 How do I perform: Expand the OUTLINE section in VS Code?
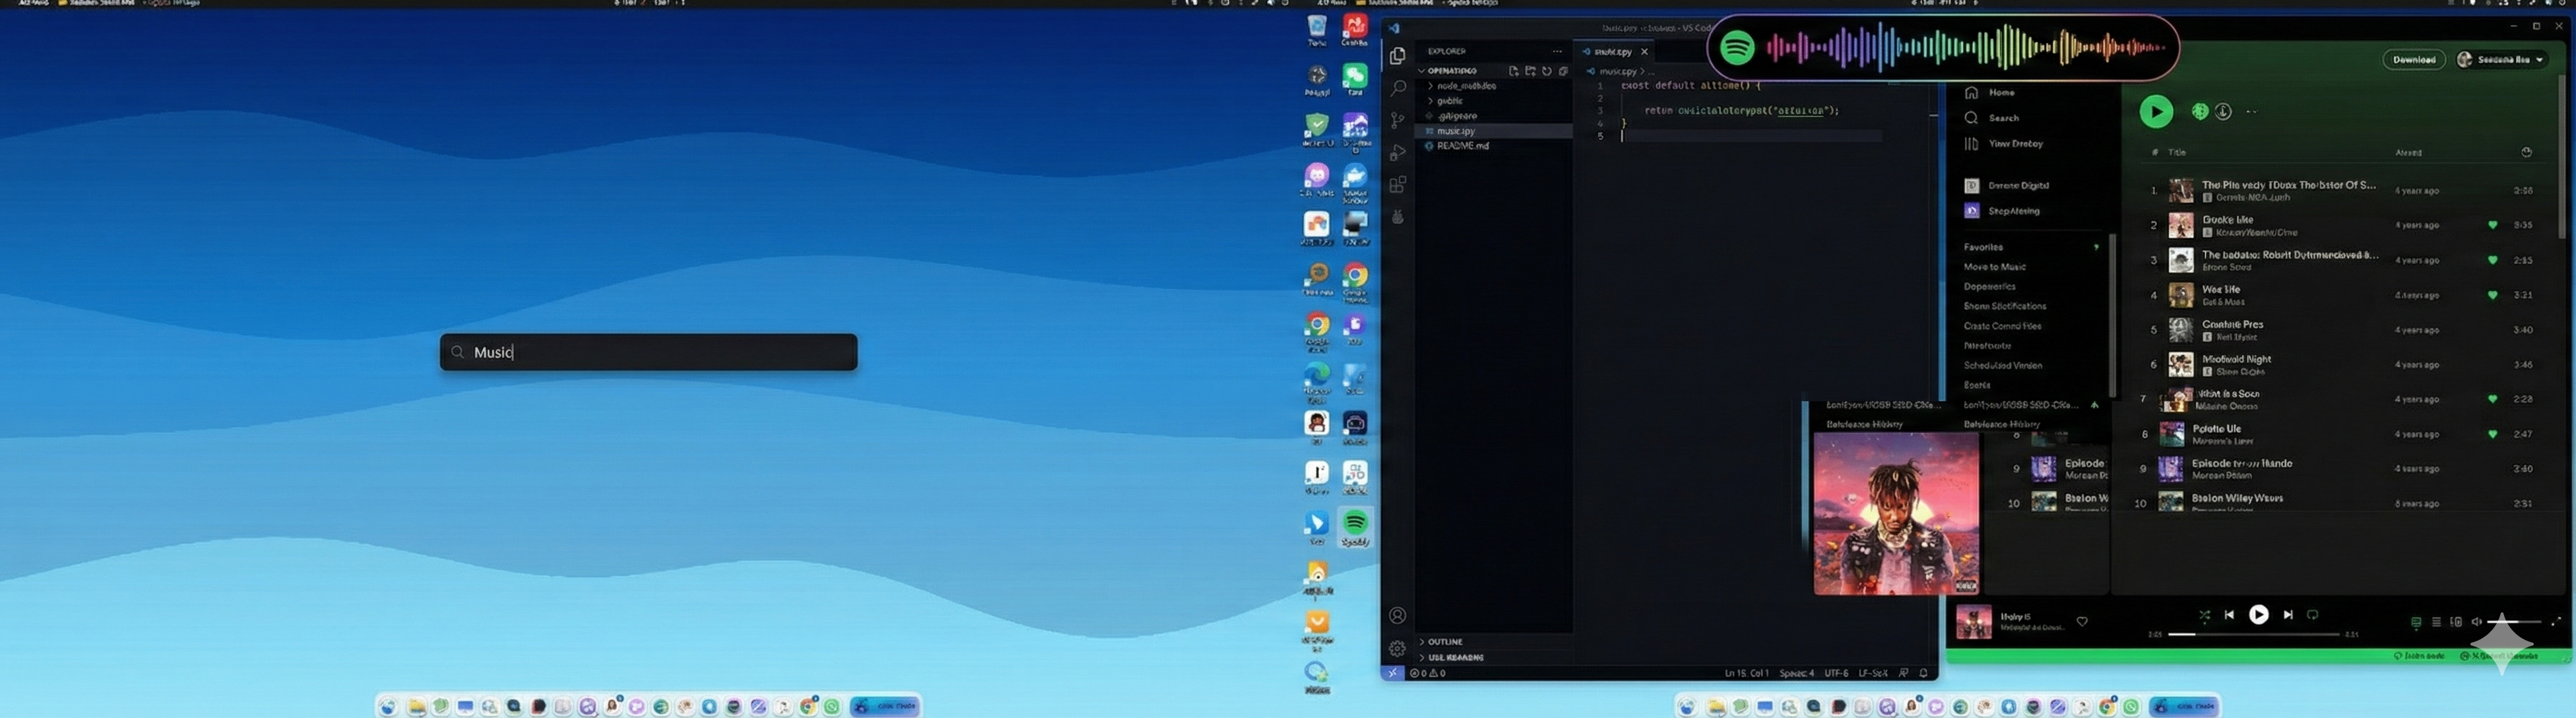pos(1444,642)
